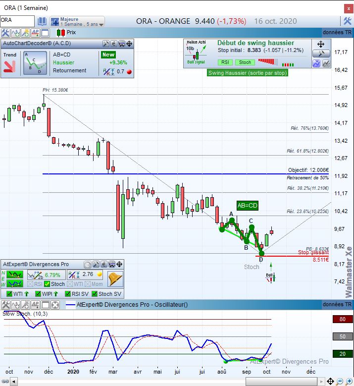Click the blue line oscillator color swatch

[70, 305]
